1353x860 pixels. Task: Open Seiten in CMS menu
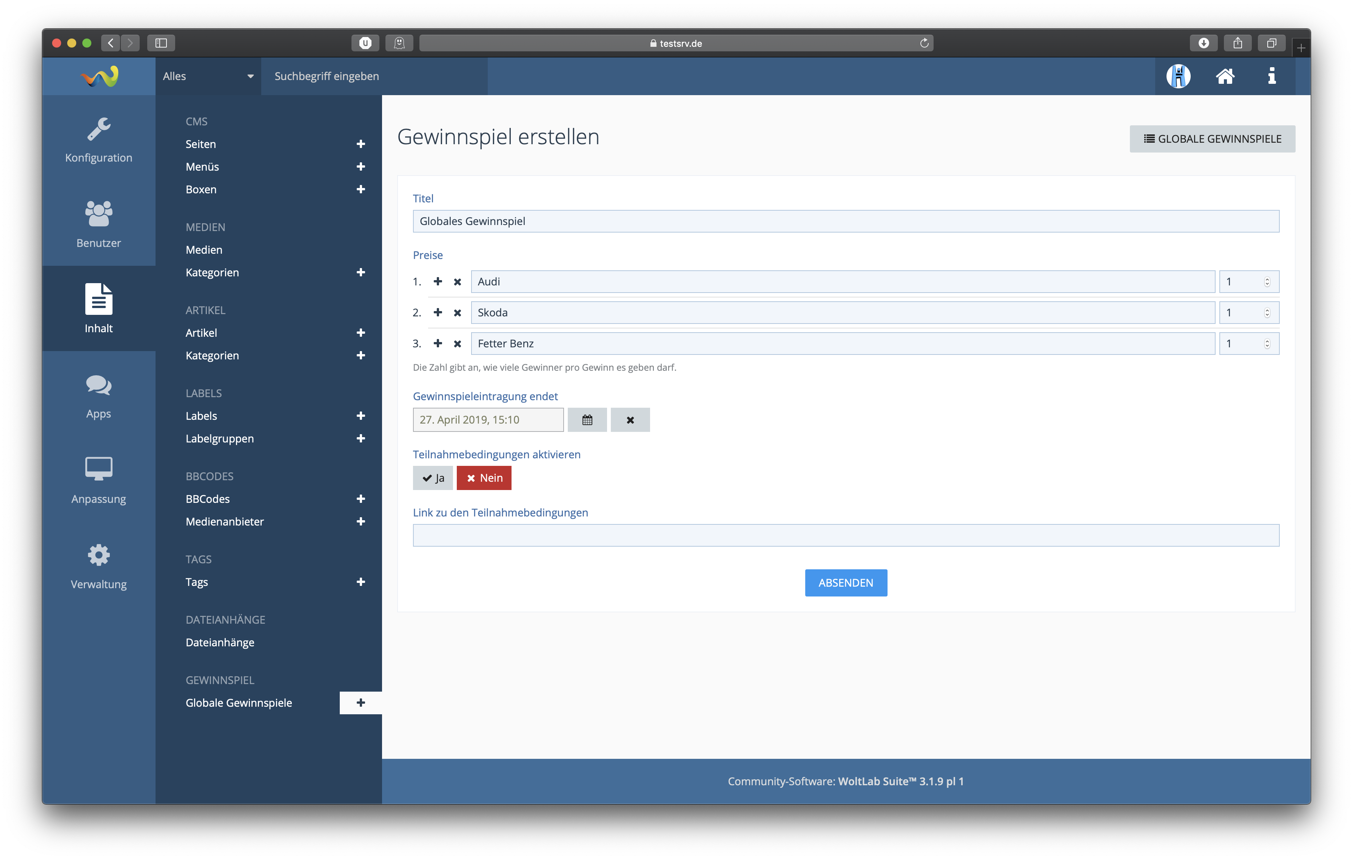tap(200, 144)
